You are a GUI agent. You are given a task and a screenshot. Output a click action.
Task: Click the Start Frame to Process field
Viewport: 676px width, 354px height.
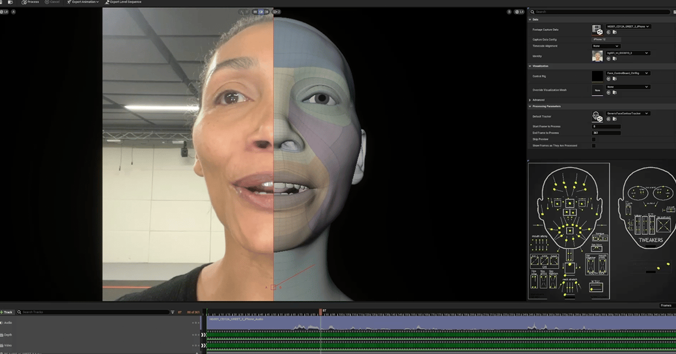pyautogui.click(x=606, y=126)
